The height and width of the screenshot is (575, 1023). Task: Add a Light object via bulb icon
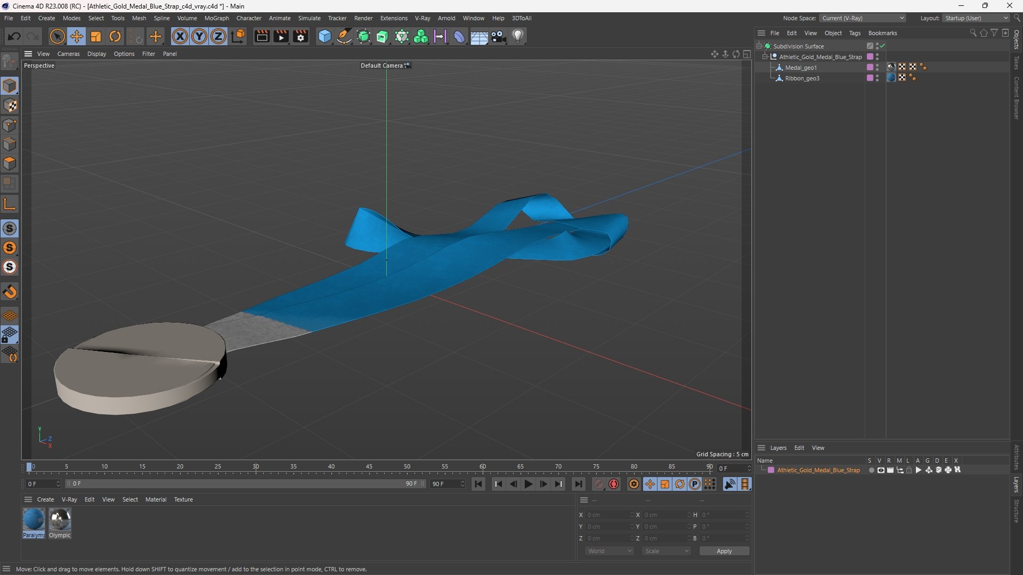click(x=518, y=36)
